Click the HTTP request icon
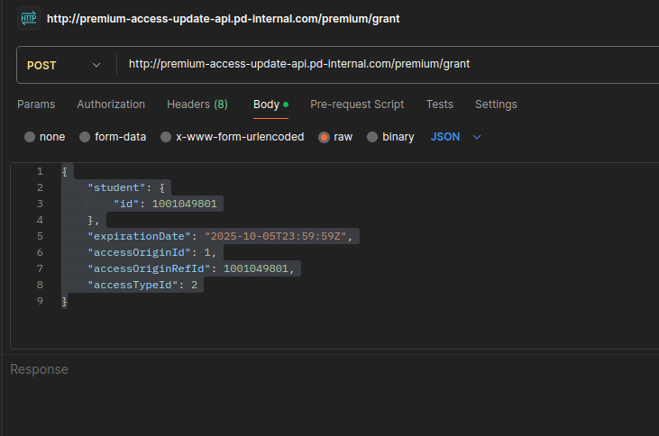The height and width of the screenshot is (436, 659). (29, 18)
